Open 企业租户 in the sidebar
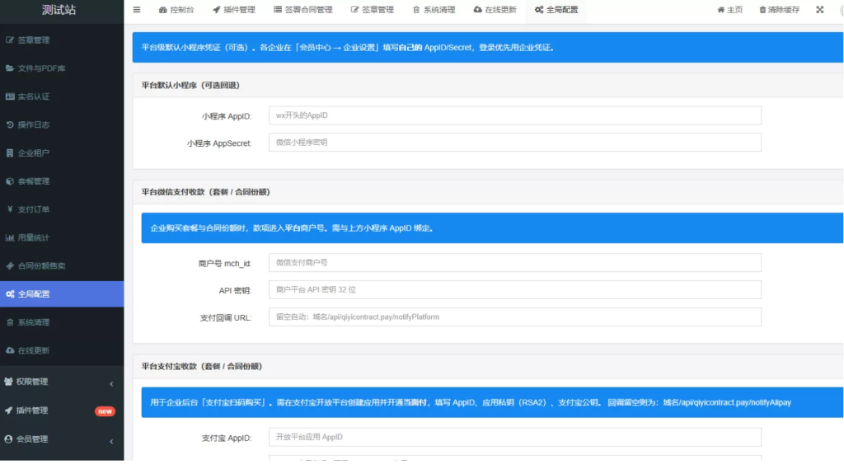844x469 pixels. click(62, 153)
